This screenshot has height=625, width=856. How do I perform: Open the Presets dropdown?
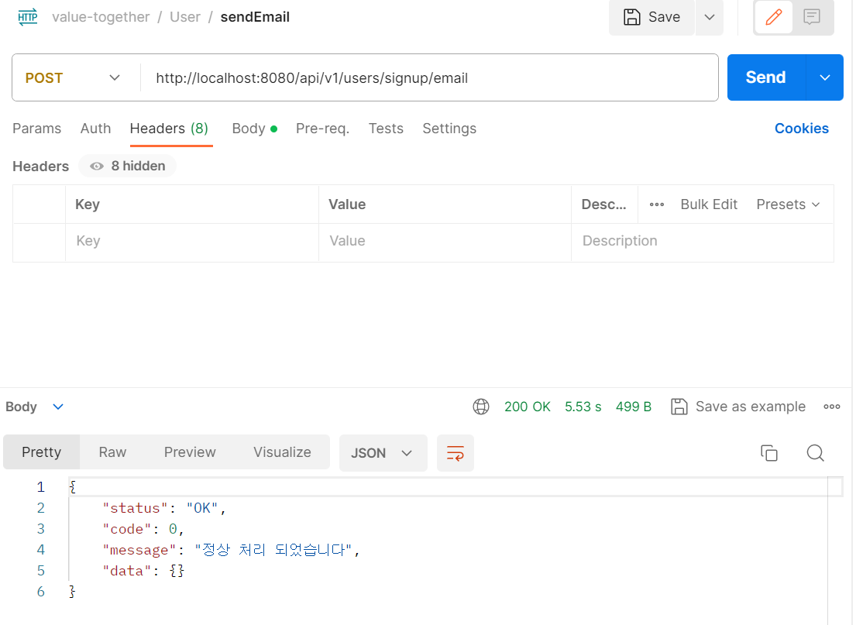click(788, 204)
